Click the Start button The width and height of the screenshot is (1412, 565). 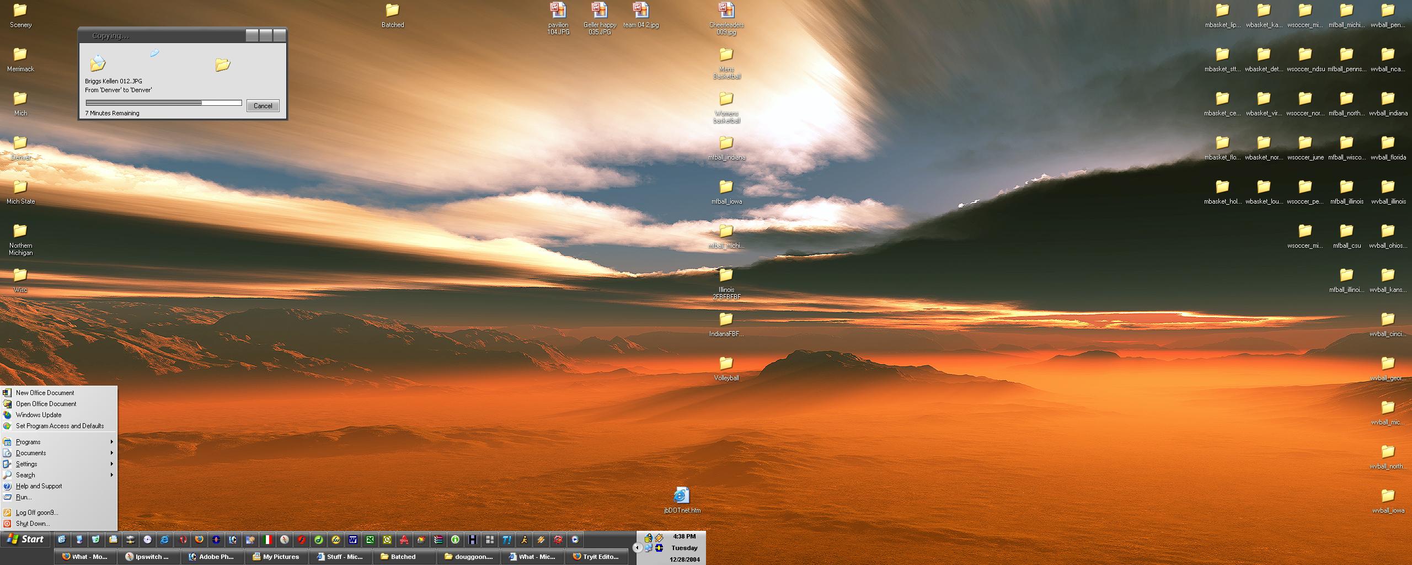click(x=25, y=540)
